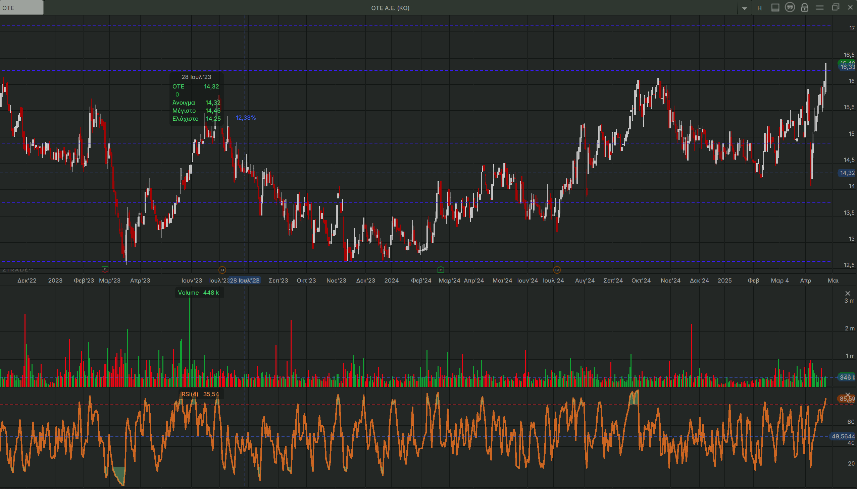Image resolution: width=857 pixels, height=489 pixels.
Task: Click the highlighted 28 Ιουλ'23 date label
Action: pyautogui.click(x=244, y=281)
